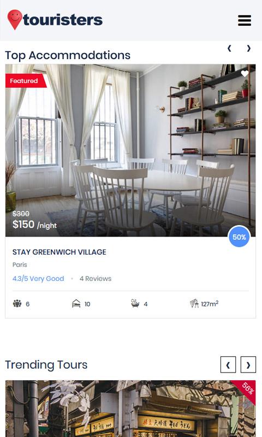Viewport: 262px width, 437px height.
Task: Click the touristers brand name text
Action: pos(63,20)
